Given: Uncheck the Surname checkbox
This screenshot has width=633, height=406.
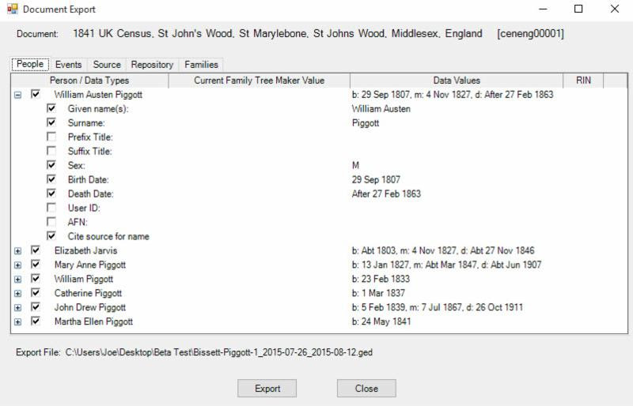Looking at the screenshot, I should [51, 122].
